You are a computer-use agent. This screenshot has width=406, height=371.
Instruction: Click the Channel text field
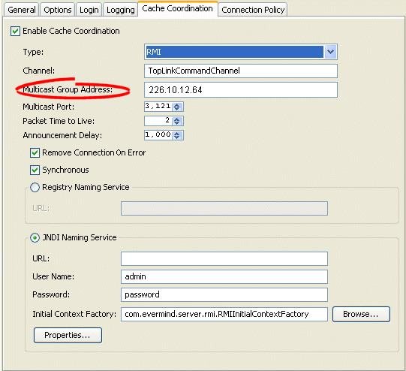tap(241, 71)
